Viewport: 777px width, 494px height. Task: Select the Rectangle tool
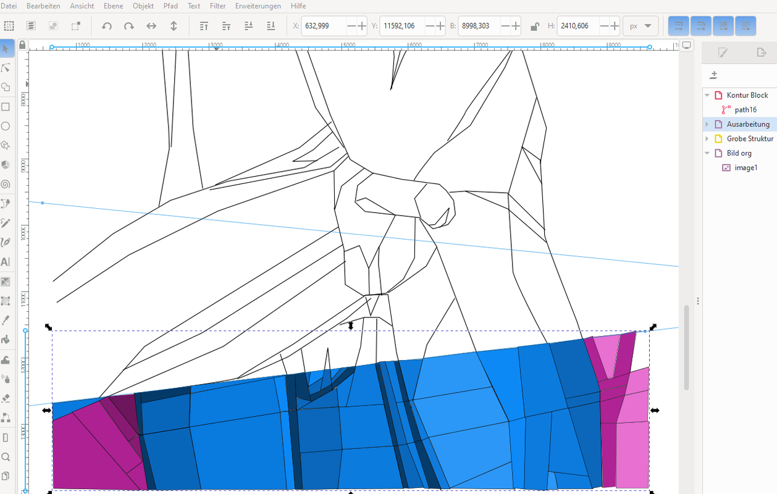(6, 107)
